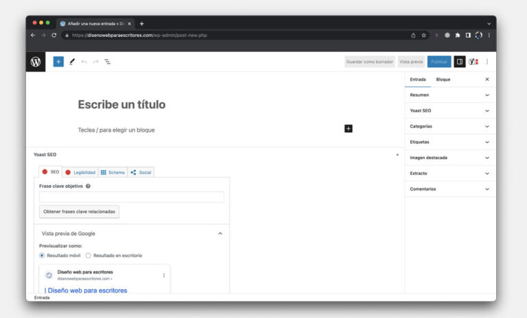This screenshot has height=318, width=527.
Task: Expand the Categorías panel
Action: 450,126
